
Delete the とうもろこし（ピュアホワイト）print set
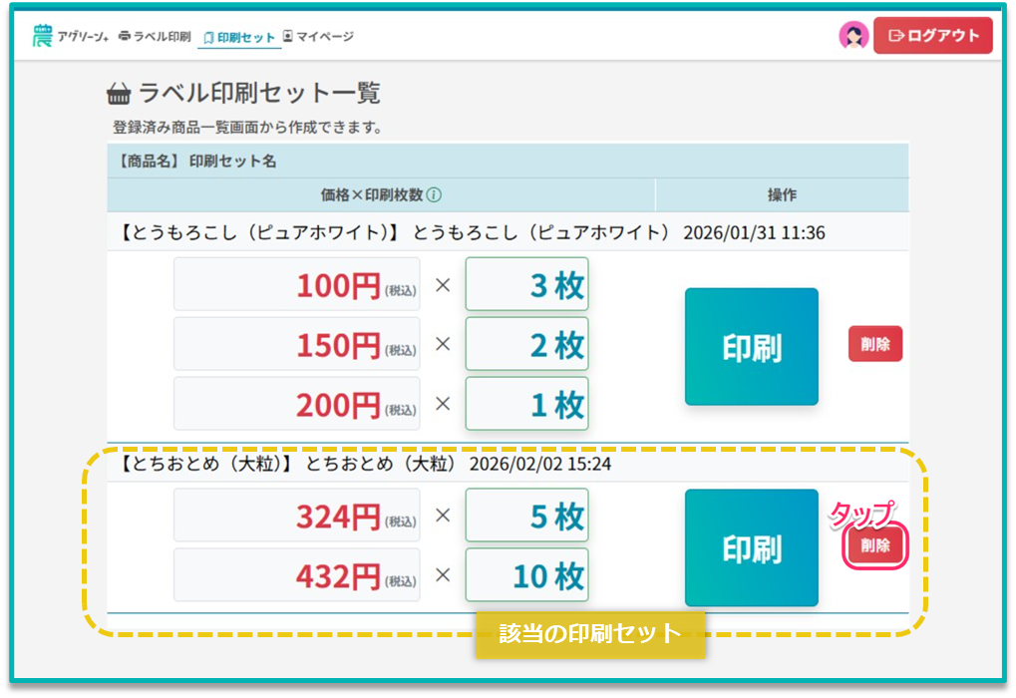point(874,344)
